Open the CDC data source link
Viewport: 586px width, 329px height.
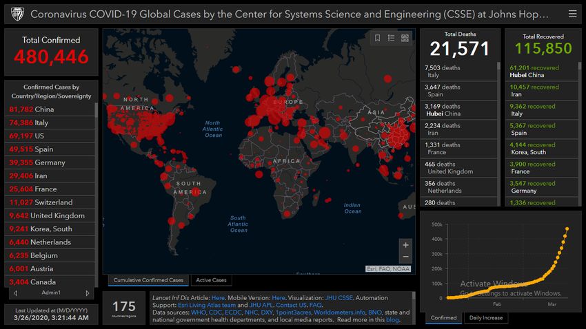click(x=215, y=312)
